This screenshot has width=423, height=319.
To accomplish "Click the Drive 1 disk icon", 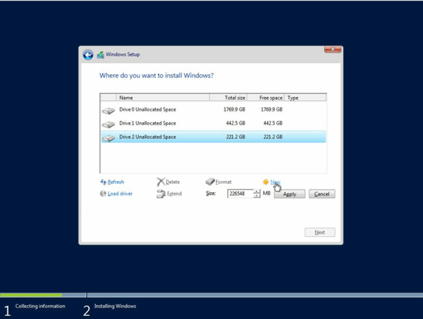I will point(108,124).
